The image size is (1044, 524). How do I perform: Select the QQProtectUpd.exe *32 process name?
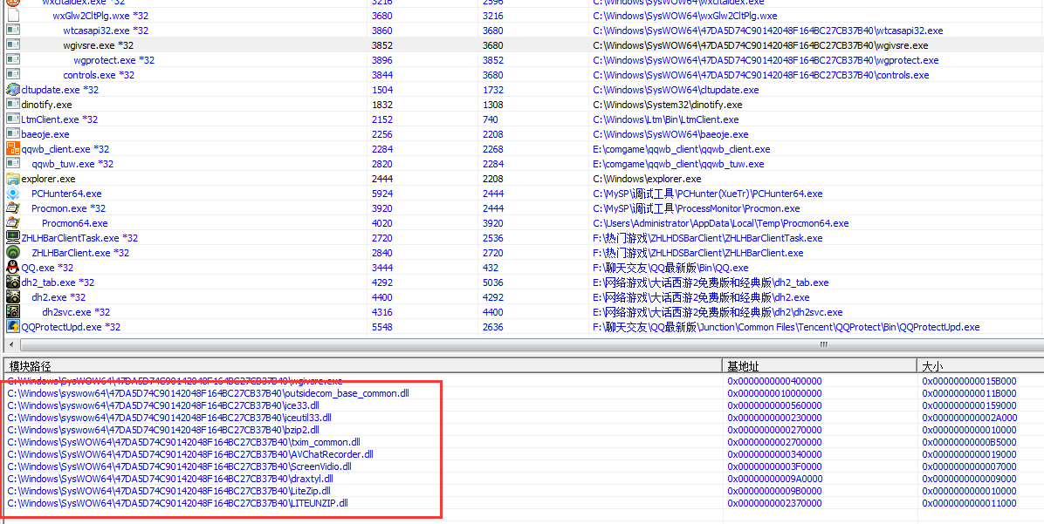(x=72, y=326)
